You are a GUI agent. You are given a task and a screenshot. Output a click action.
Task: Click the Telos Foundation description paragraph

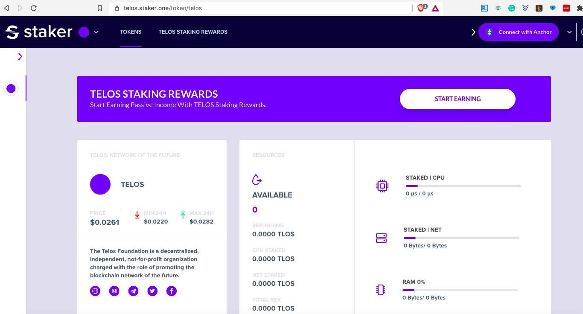pyautogui.click(x=144, y=263)
